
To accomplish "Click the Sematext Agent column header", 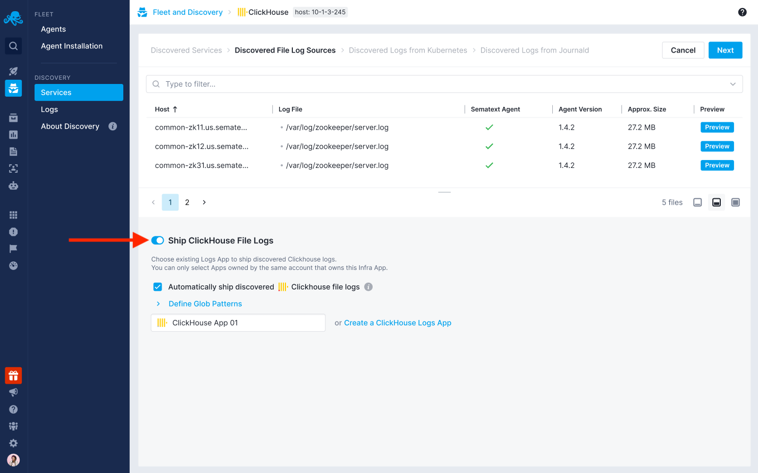I will coord(495,109).
